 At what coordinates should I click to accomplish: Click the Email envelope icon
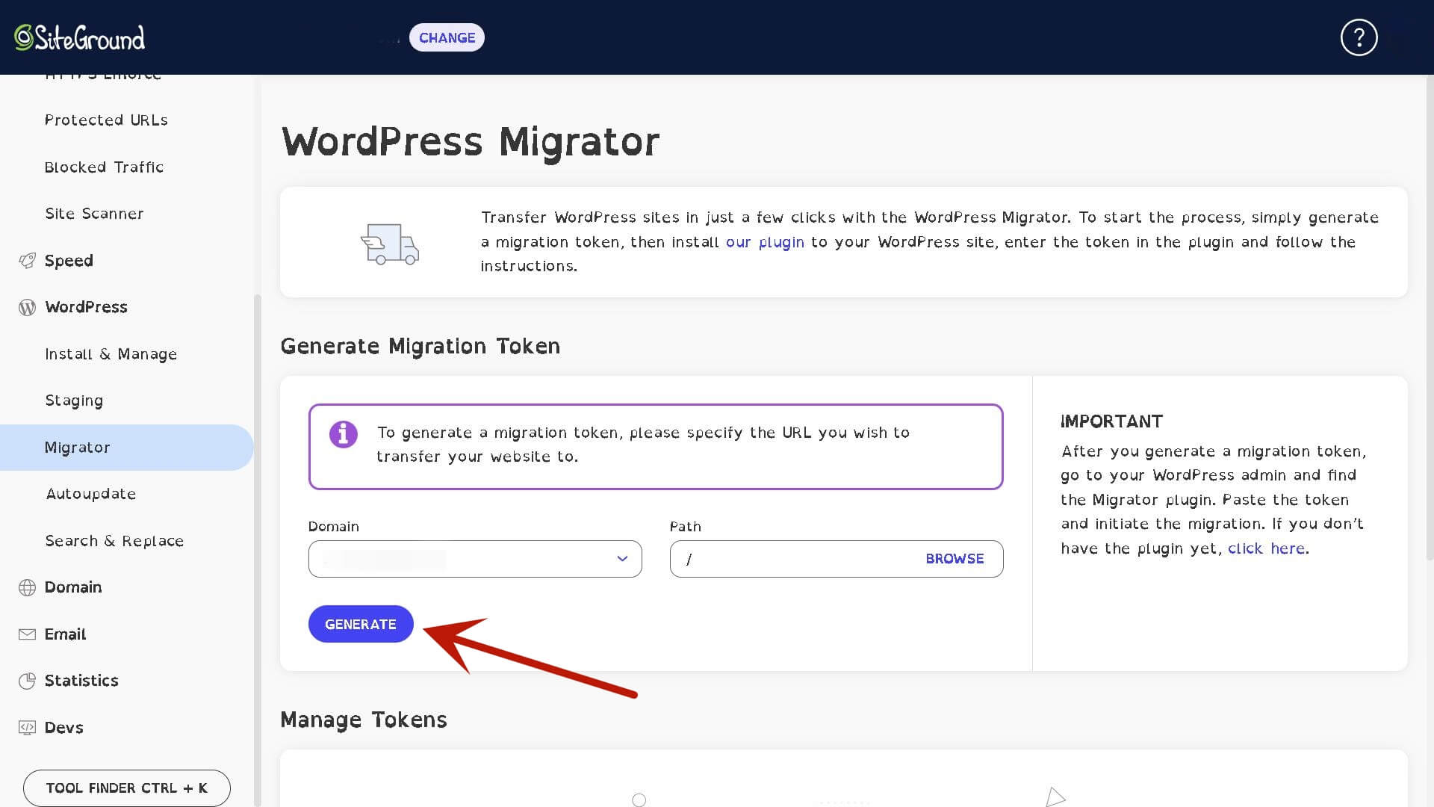[27, 634]
